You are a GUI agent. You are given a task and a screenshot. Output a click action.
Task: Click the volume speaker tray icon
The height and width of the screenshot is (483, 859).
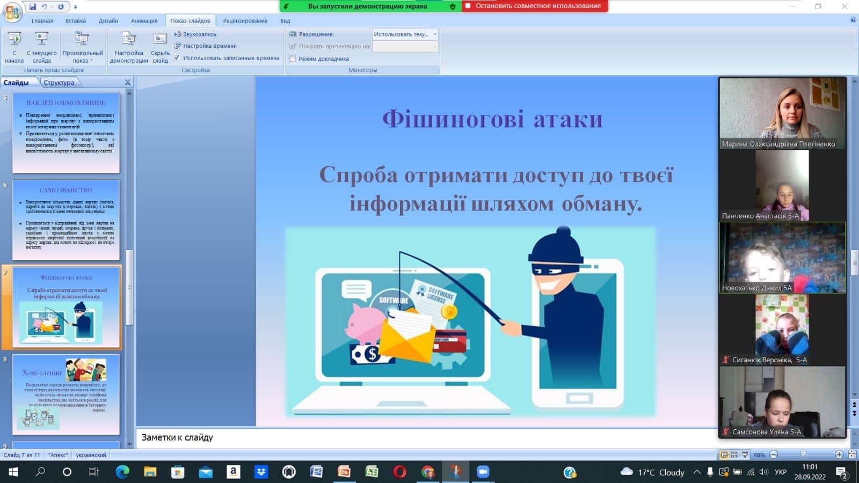[x=763, y=472]
